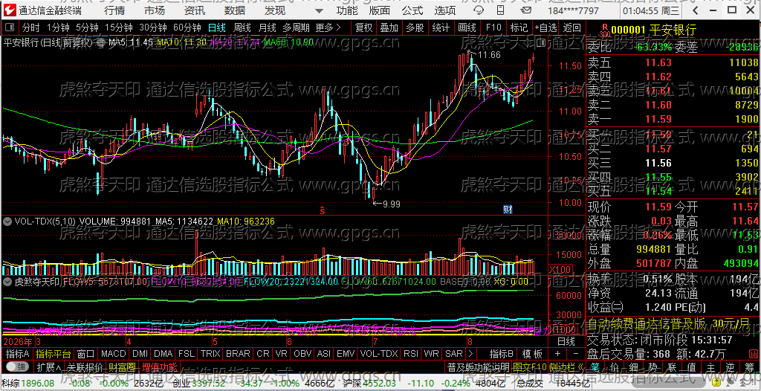761x391 pixels.
Task: Open the 普及版功能说明 link
Action: (x=478, y=366)
